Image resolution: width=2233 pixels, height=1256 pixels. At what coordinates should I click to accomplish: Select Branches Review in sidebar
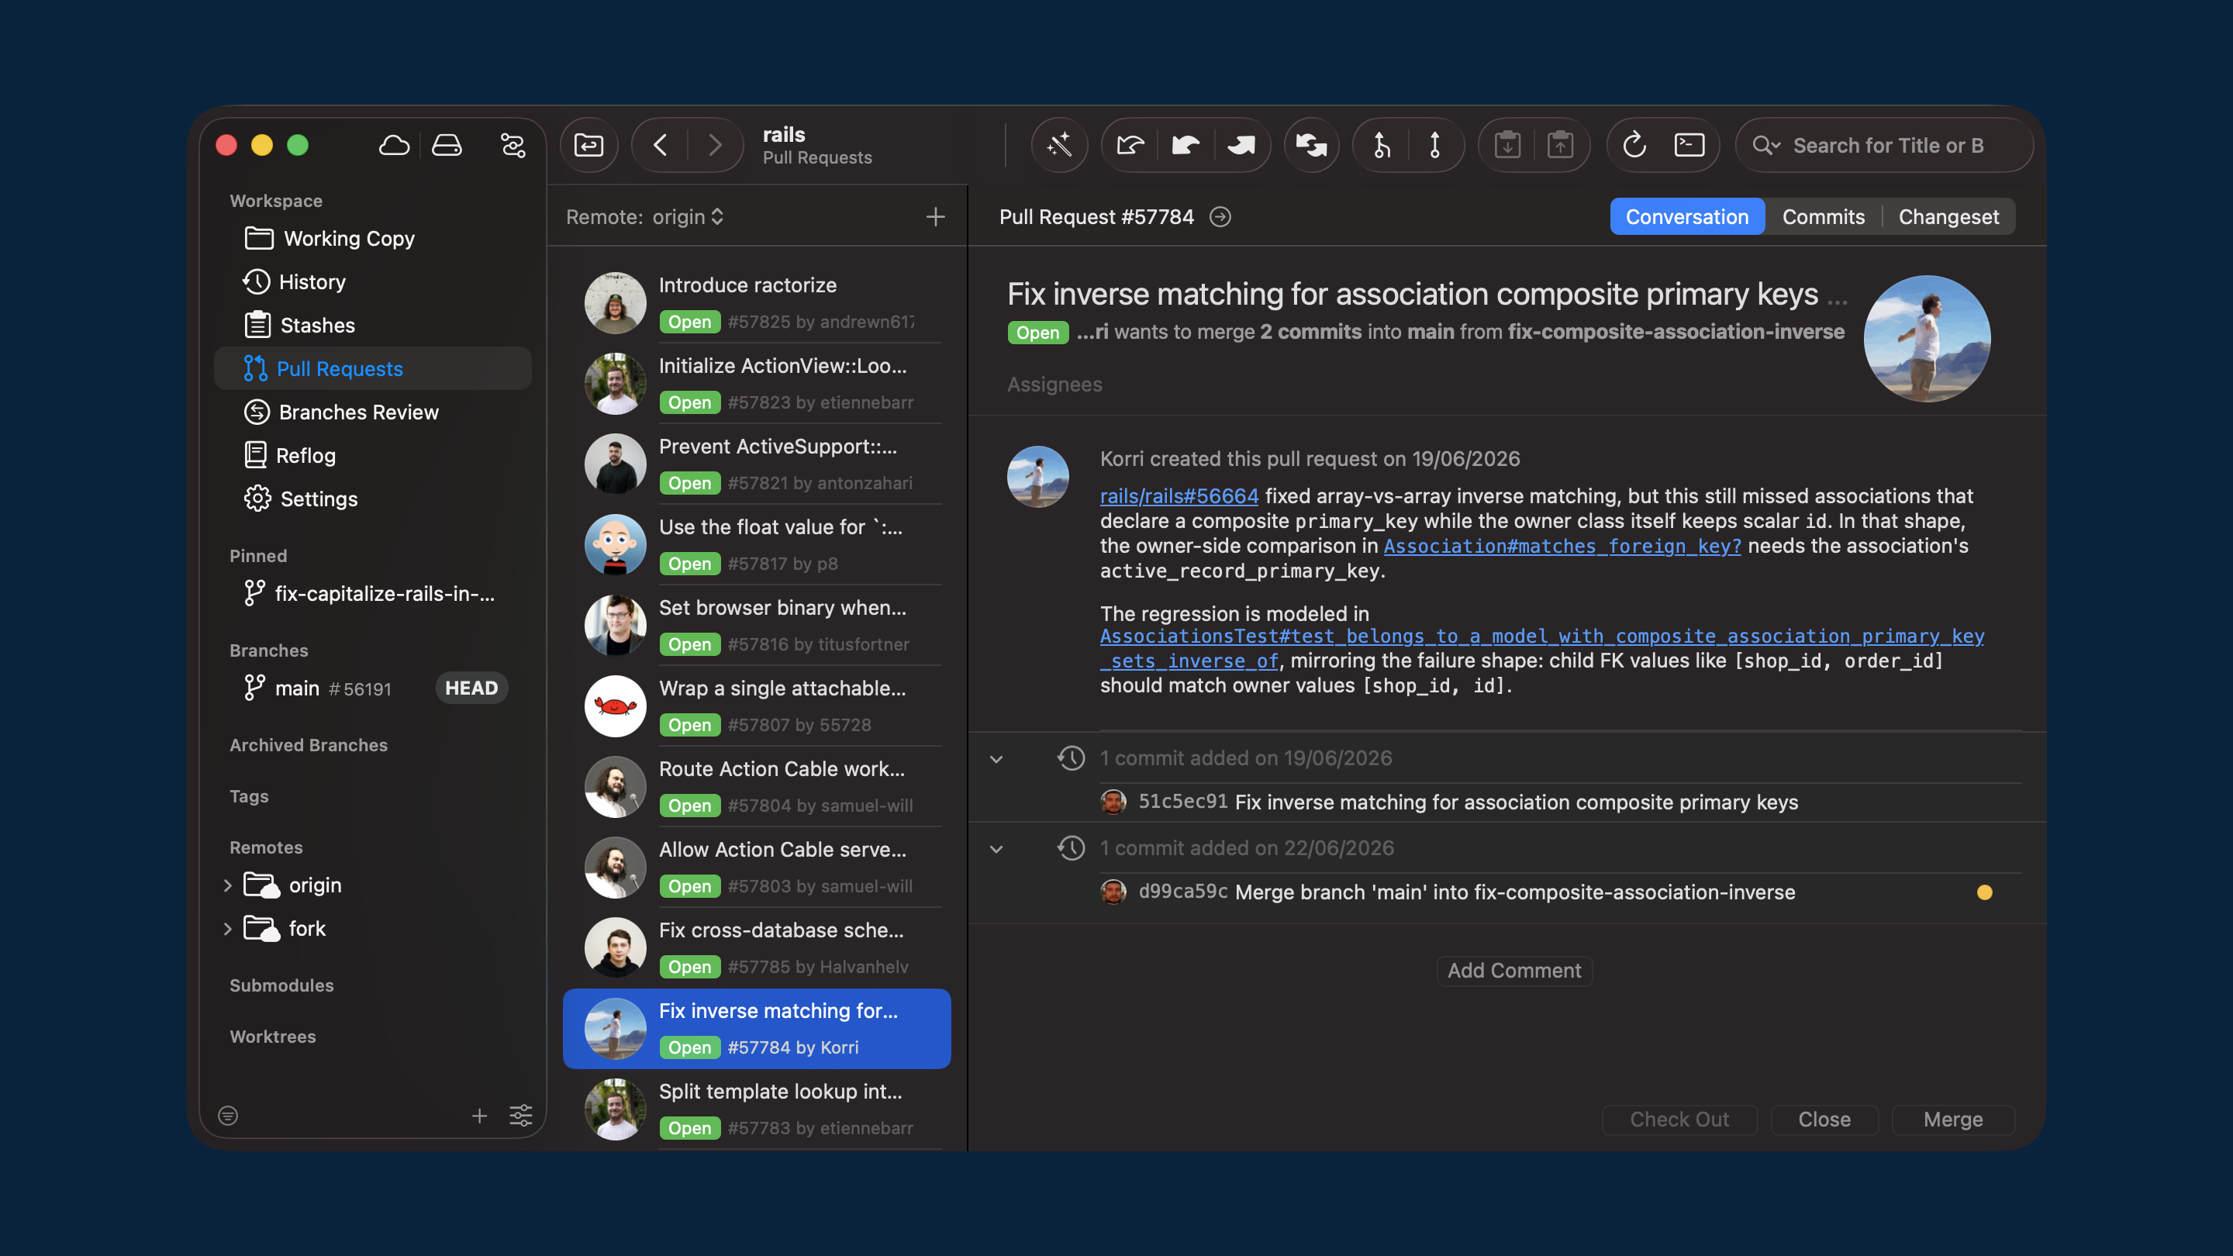pos(373,412)
